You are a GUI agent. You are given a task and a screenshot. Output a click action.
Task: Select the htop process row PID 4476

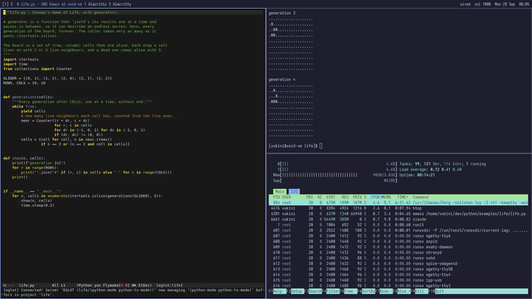(x=398, y=208)
